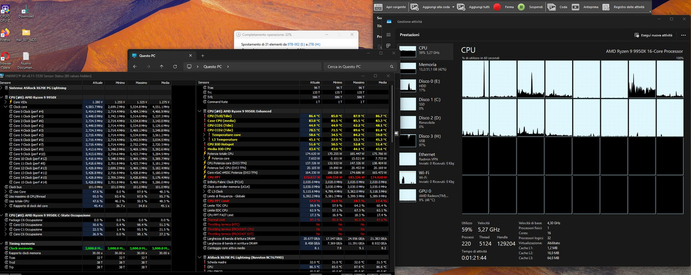Select Memoria in the Prestazioni list
This screenshot has width=691, height=275.
(x=425, y=68)
